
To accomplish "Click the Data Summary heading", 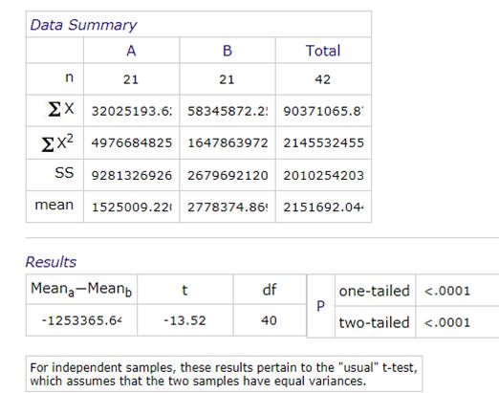I will click(83, 25).
